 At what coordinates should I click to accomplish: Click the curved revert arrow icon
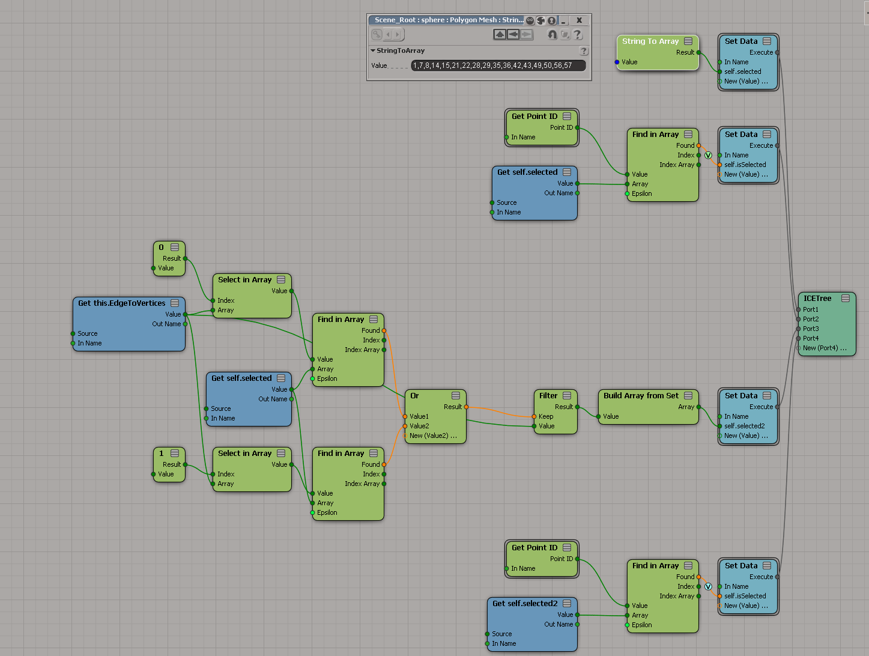coord(552,35)
